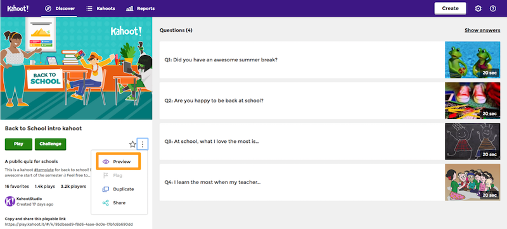Click the green Challenge button
The width and height of the screenshot is (507, 229).
coord(51,144)
